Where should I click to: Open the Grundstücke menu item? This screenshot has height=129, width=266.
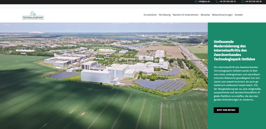[150, 15]
